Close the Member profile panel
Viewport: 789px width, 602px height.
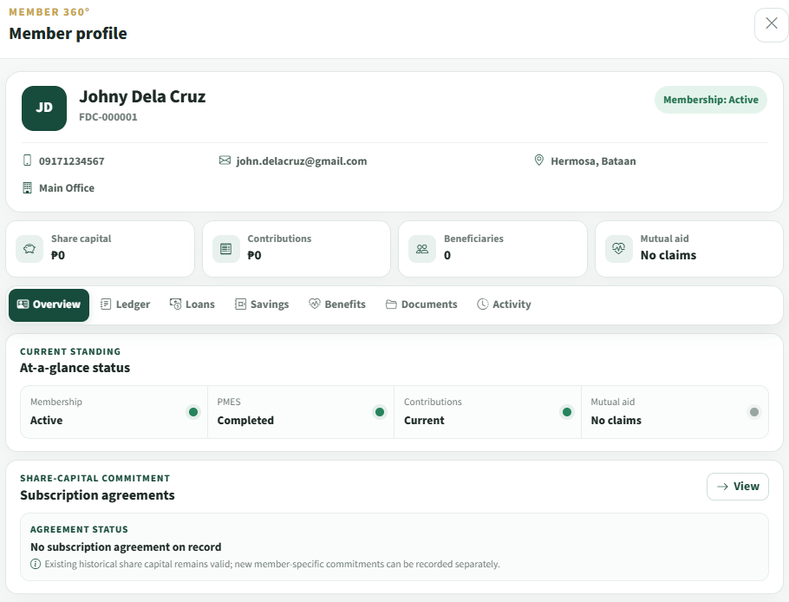[771, 24]
